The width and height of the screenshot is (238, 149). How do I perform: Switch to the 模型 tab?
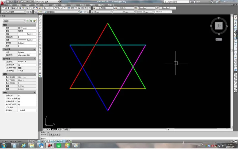(x=54, y=130)
